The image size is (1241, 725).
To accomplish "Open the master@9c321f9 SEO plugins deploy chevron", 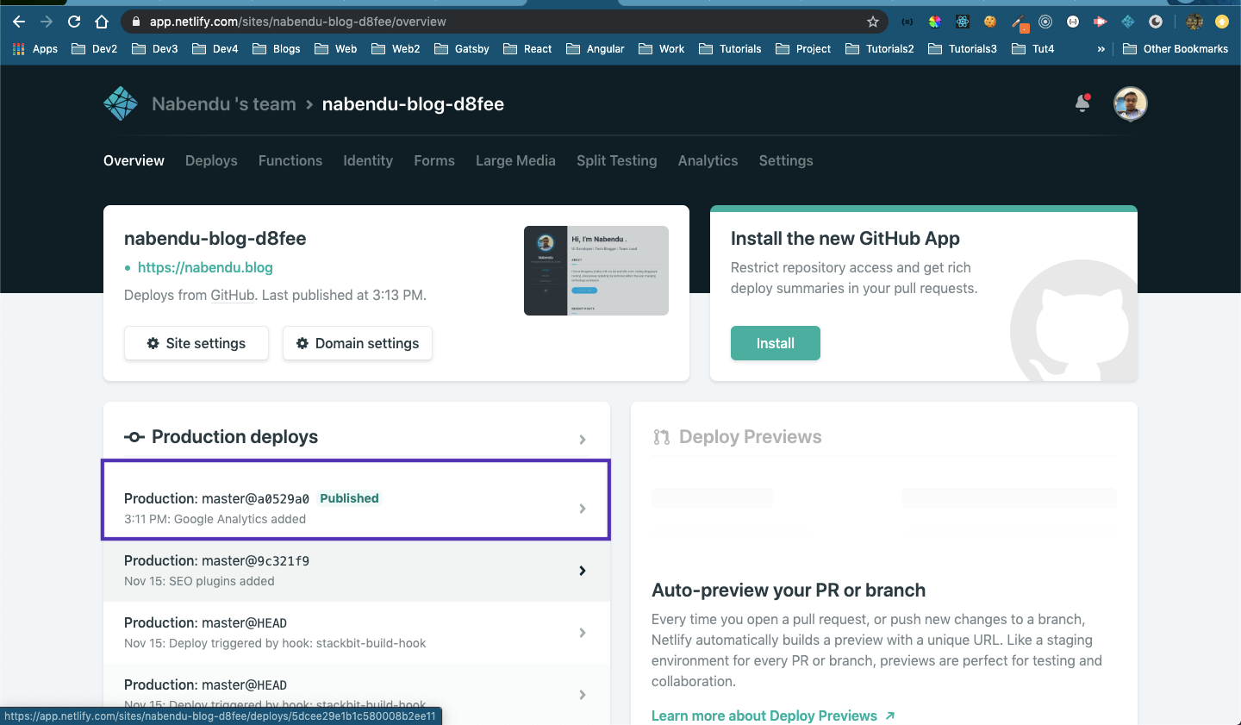I will click(x=583, y=571).
